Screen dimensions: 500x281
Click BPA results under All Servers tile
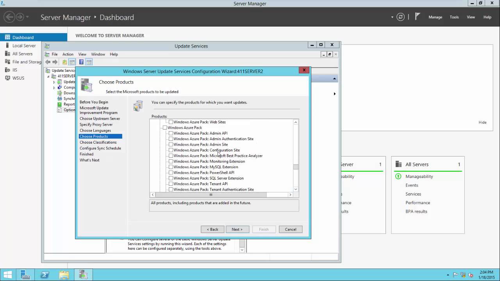pyautogui.click(x=416, y=212)
